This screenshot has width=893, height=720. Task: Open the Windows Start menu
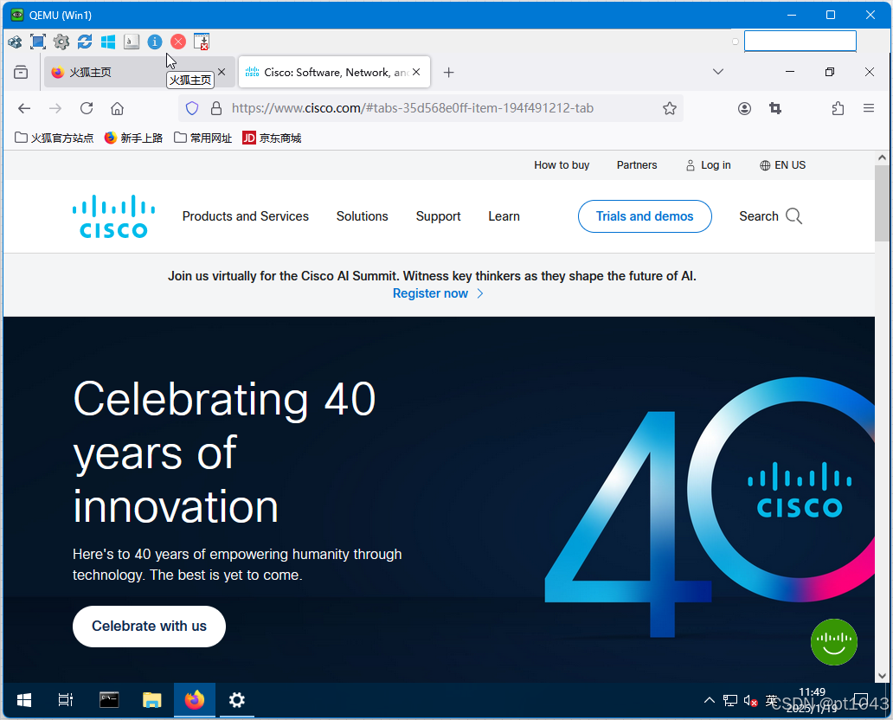[x=24, y=700]
